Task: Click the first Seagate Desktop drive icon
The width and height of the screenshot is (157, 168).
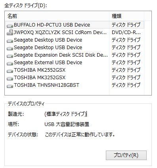Action: 10,41
